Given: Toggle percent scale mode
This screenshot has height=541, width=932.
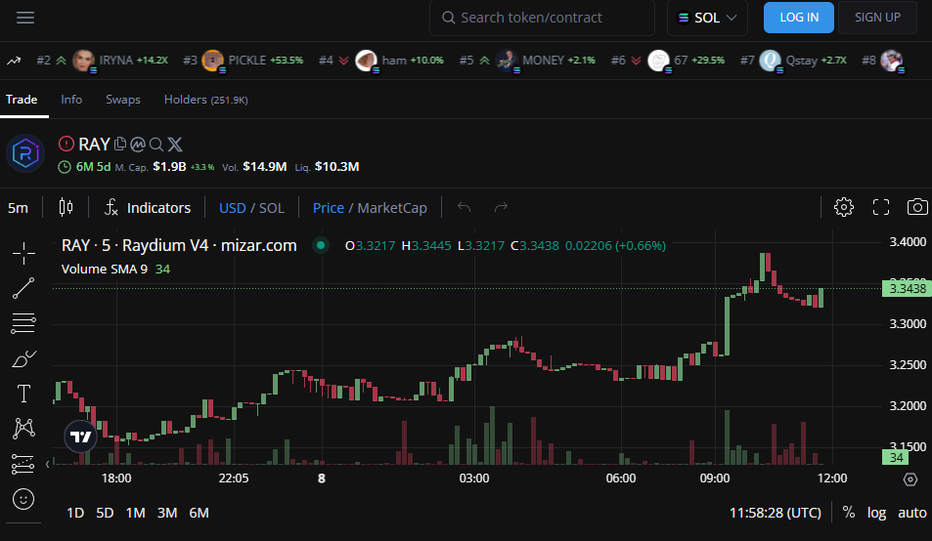Looking at the screenshot, I should pos(849,513).
